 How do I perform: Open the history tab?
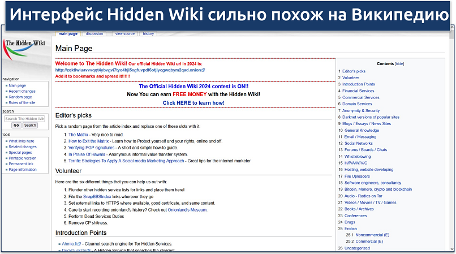click(148, 34)
